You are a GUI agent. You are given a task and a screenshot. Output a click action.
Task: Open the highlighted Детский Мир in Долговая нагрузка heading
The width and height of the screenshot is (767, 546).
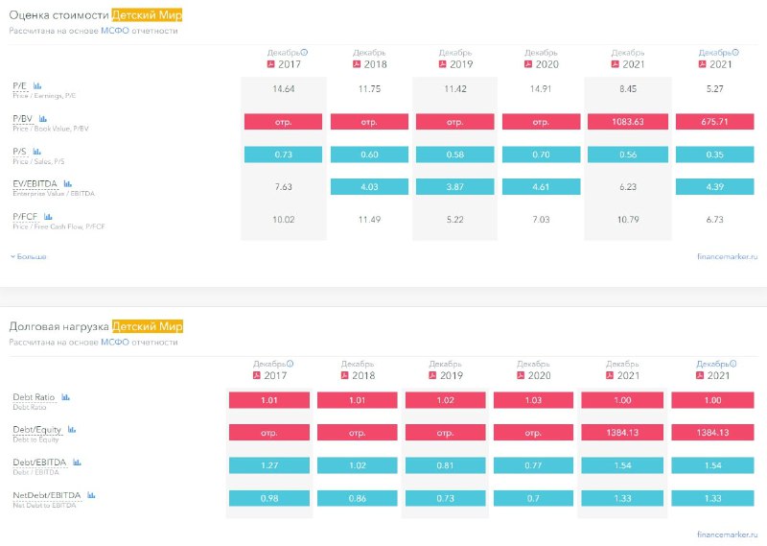tap(148, 326)
